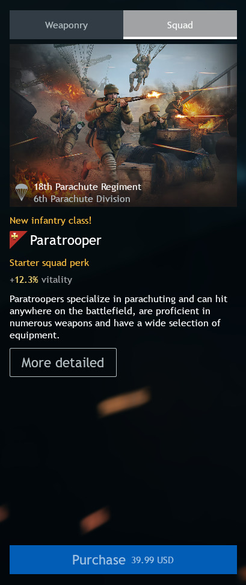Click the Paratroopers description paragraph
The height and width of the screenshot is (585, 246).
[118, 317]
